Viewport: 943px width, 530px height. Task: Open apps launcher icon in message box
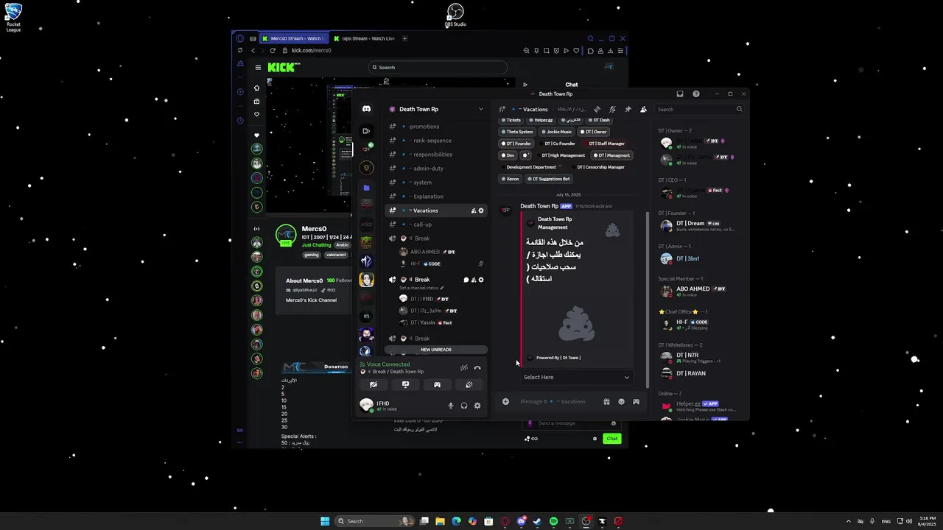click(636, 401)
